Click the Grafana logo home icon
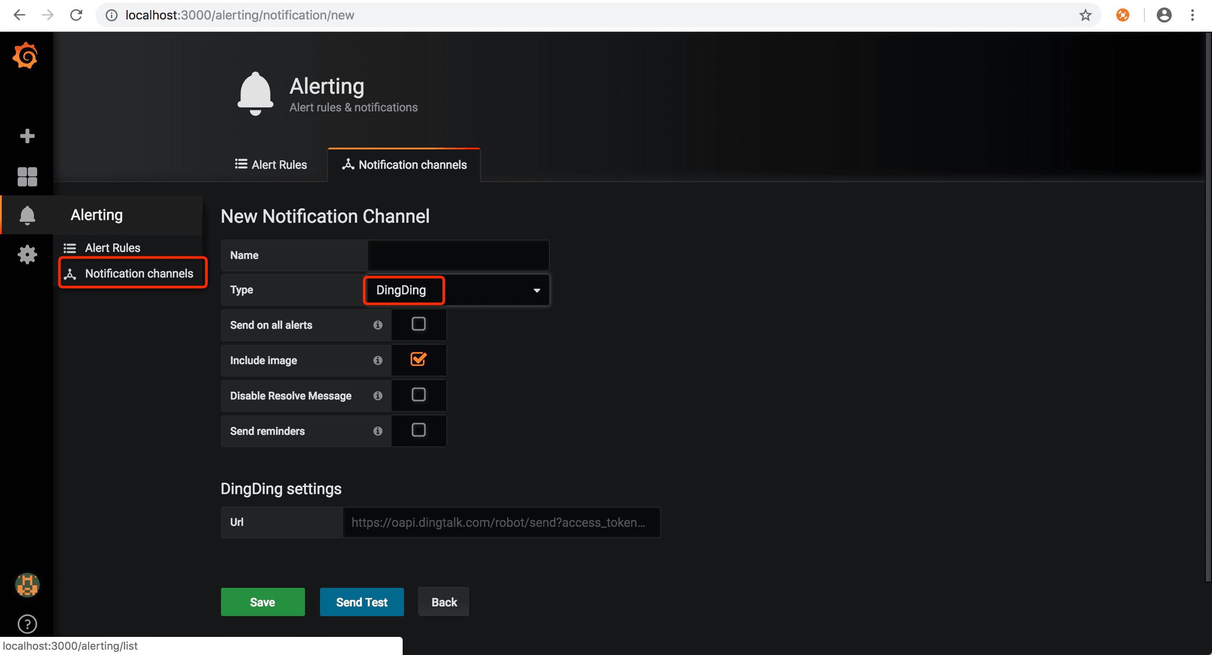1212x655 pixels. [25, 56]
